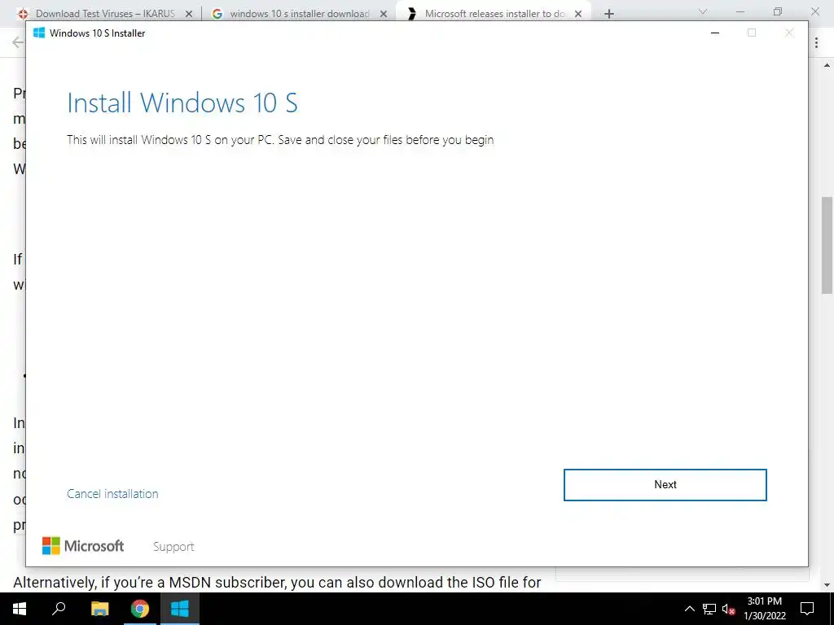Click scrollbar up arrow in Chrome
The height and width of the screenshot is (625, 834).
[827, 65]
